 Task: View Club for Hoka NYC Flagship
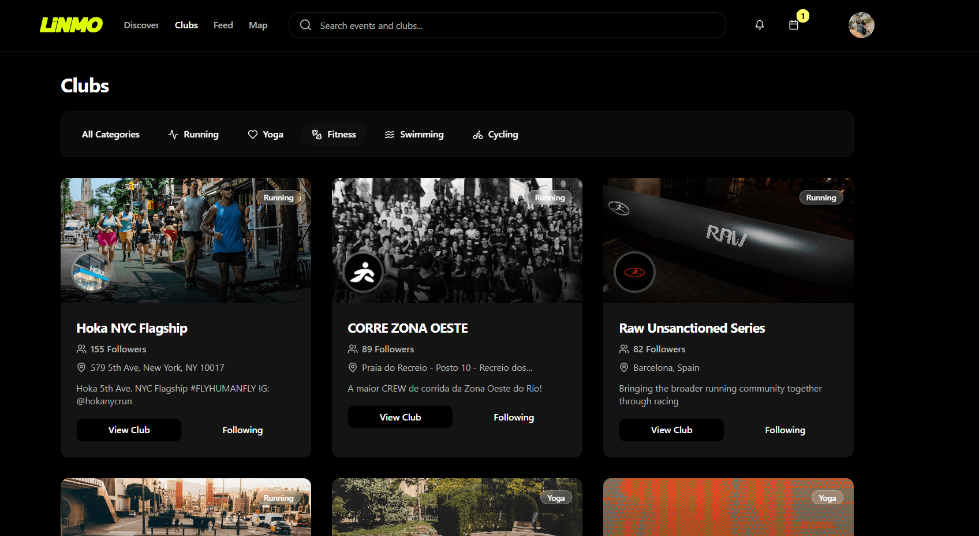(x=129, y=430)
